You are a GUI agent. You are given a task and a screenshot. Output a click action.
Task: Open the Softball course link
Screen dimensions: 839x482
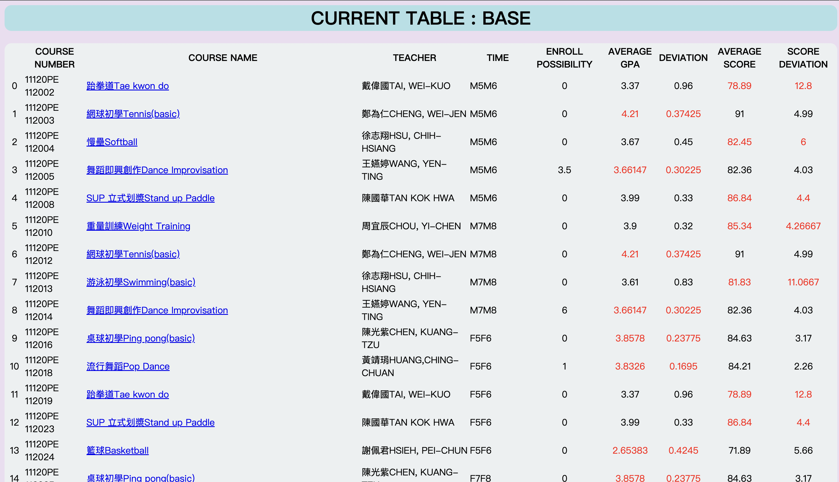pyautogui.click(x=112, y=142)
